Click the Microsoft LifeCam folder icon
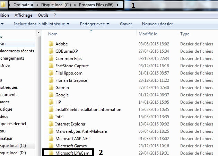The height and width of the screenshot is (156, 218). [x=51, y=153]
